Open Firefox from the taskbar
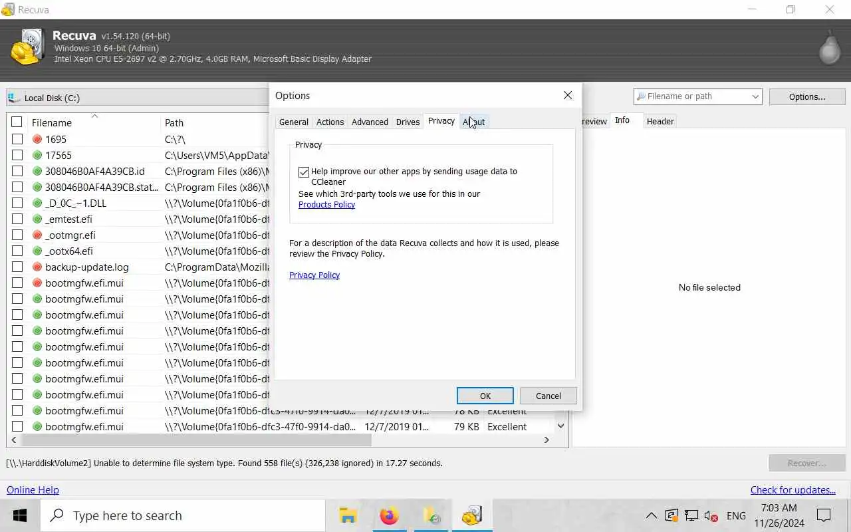The width and height of the screenshot is (851, 532). (389, 515)
